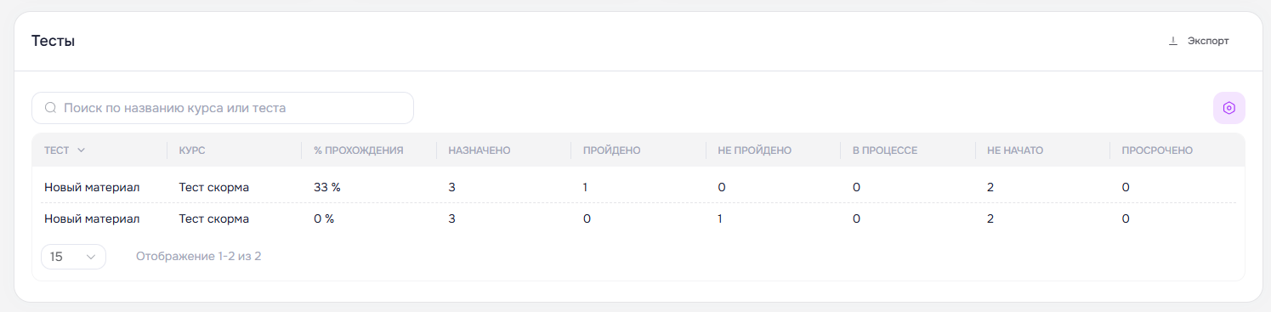Image resolution: width=1271 pixels, height=312 pixels.
Task: Sort by the КУРС column header
Action: [x=192, y=150]
